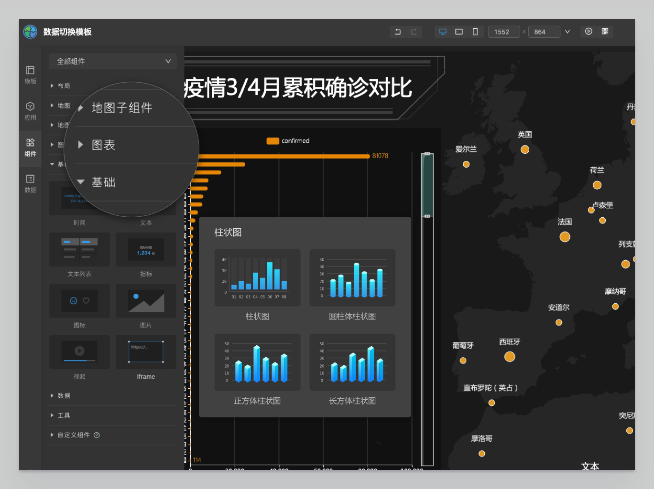This screenshot has width=654, height=489.
Task: Click the title 疫情3/4月累积确诊对比
Action: click(x=298, y=88)
